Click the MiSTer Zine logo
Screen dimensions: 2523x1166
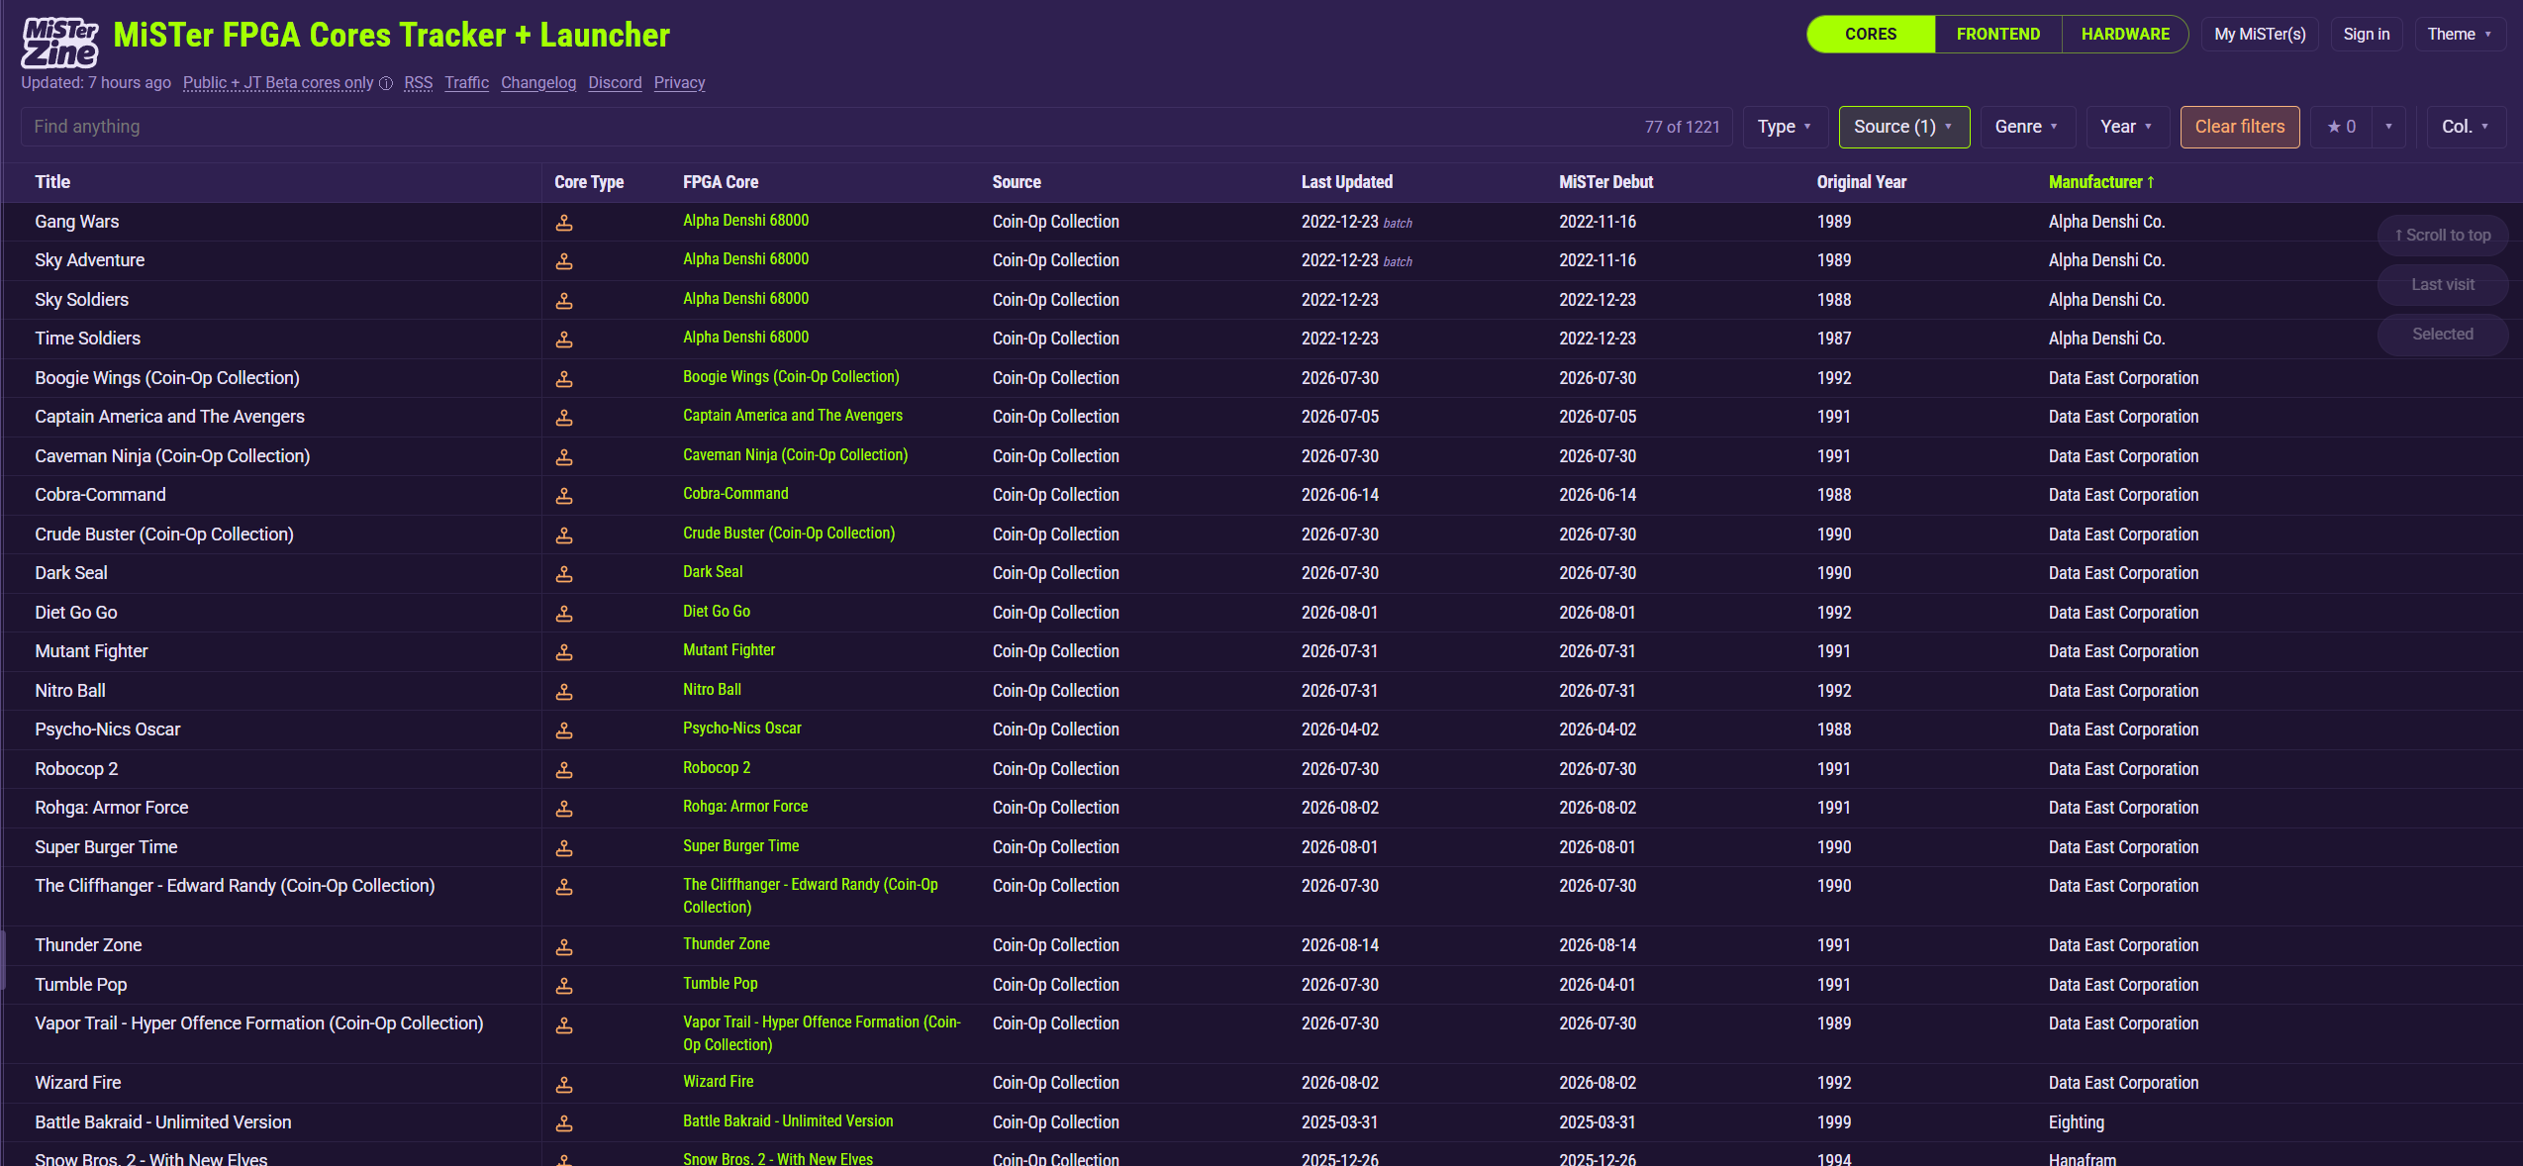[x=60, y=43]
